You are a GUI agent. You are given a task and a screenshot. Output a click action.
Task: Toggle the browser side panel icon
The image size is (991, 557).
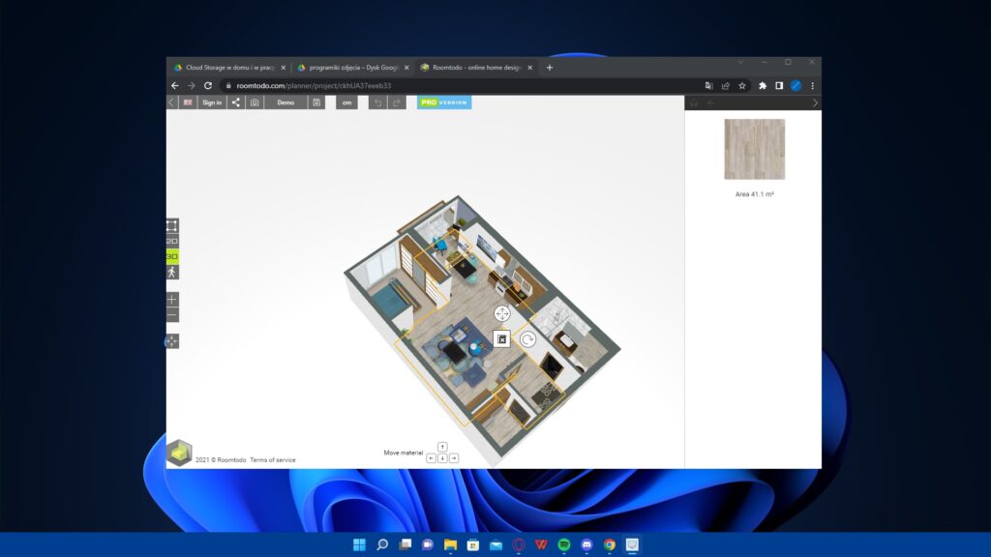click(x=779, y=85)
